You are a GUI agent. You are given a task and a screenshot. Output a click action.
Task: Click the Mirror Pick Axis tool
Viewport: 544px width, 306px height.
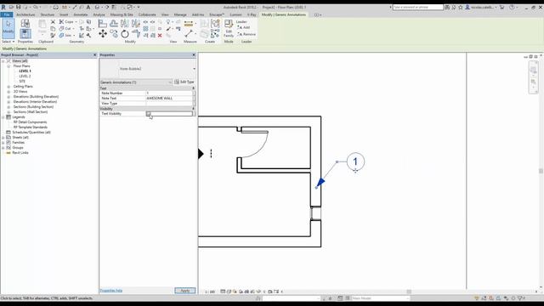point(125,24)
